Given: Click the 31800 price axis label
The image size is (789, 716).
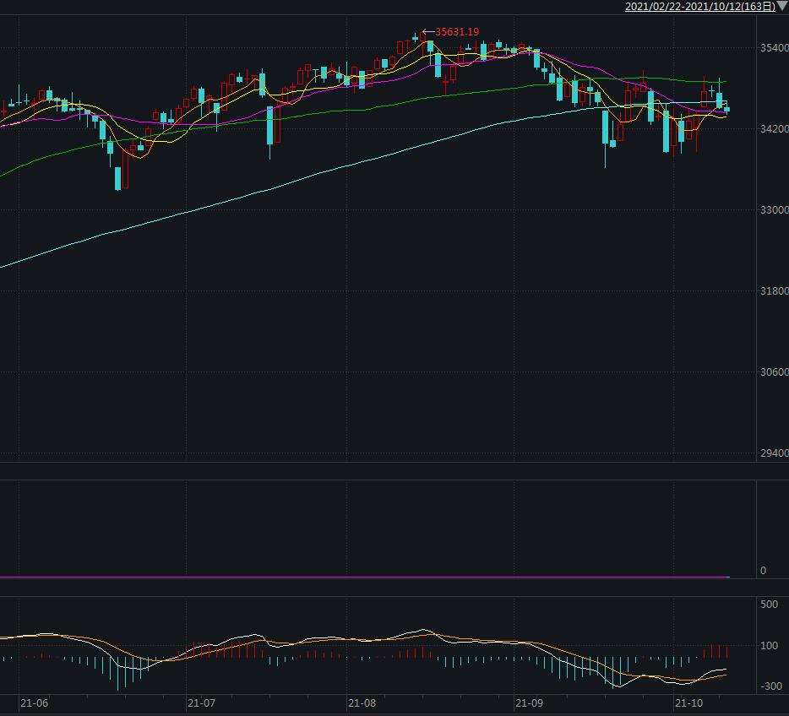Looking at the screenshot, I should pyautogui.click(x=774, y=291).
